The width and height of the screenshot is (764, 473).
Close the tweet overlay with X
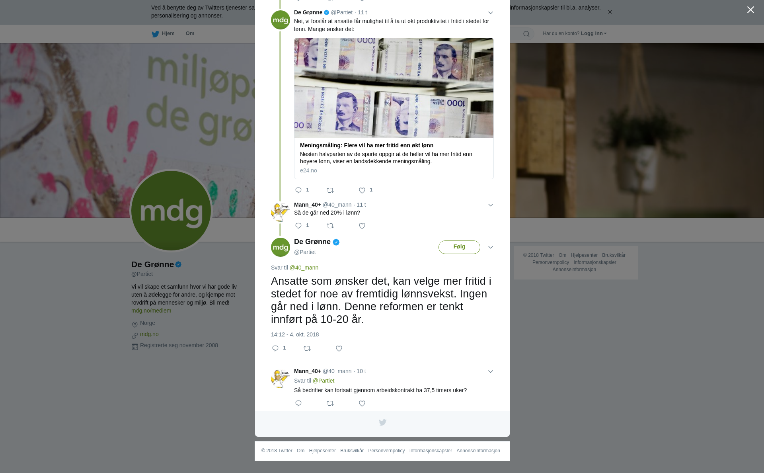pyautogui.click(x=750, y=10)
